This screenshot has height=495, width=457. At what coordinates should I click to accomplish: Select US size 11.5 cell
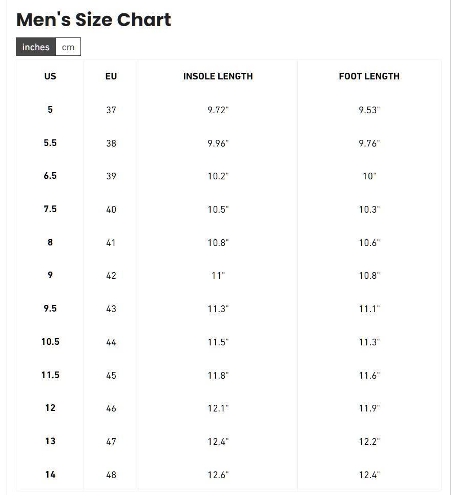[x=50, y=375]
